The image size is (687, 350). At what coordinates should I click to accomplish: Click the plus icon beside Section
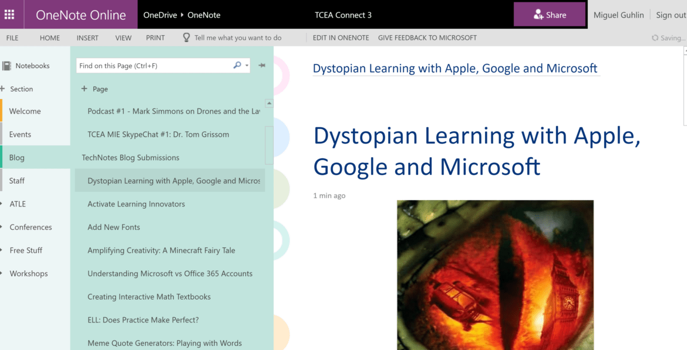pos(3,89)
